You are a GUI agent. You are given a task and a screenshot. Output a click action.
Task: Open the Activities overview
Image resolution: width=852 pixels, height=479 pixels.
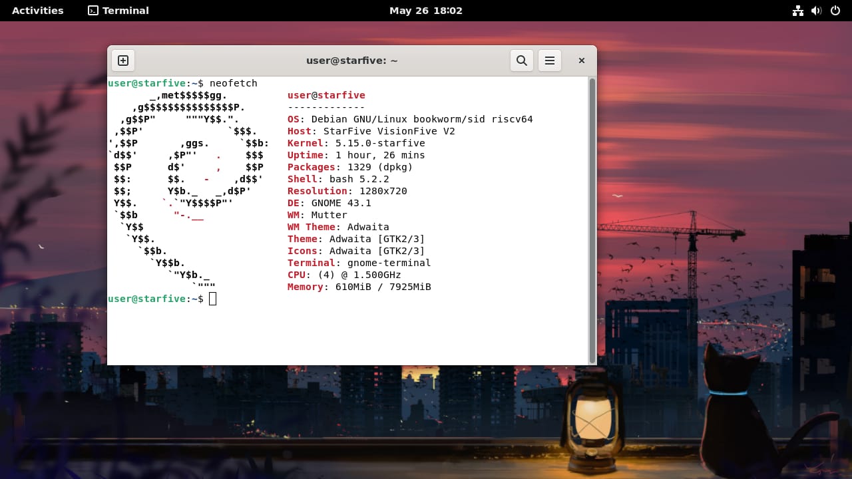click(38, 11)
